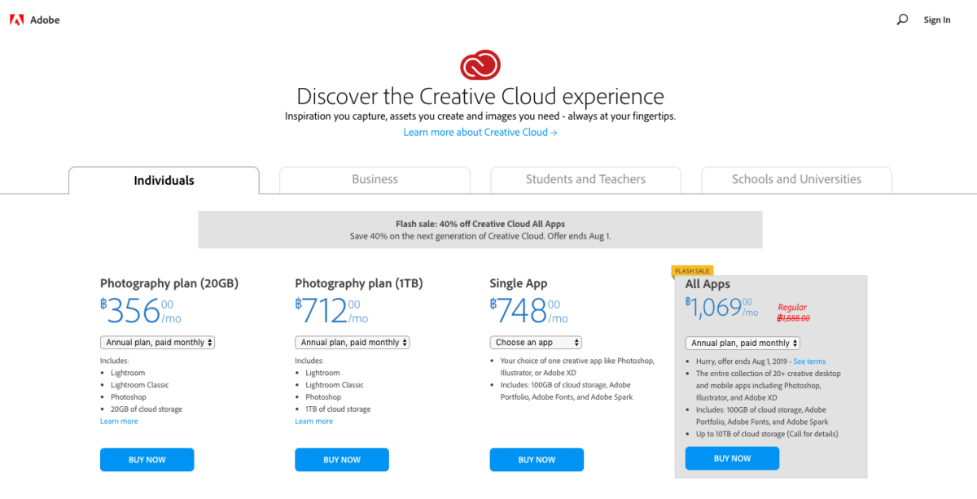Click Buy Now for All Apps
This screenshot has height=499, width=977.
click(732, 458)
